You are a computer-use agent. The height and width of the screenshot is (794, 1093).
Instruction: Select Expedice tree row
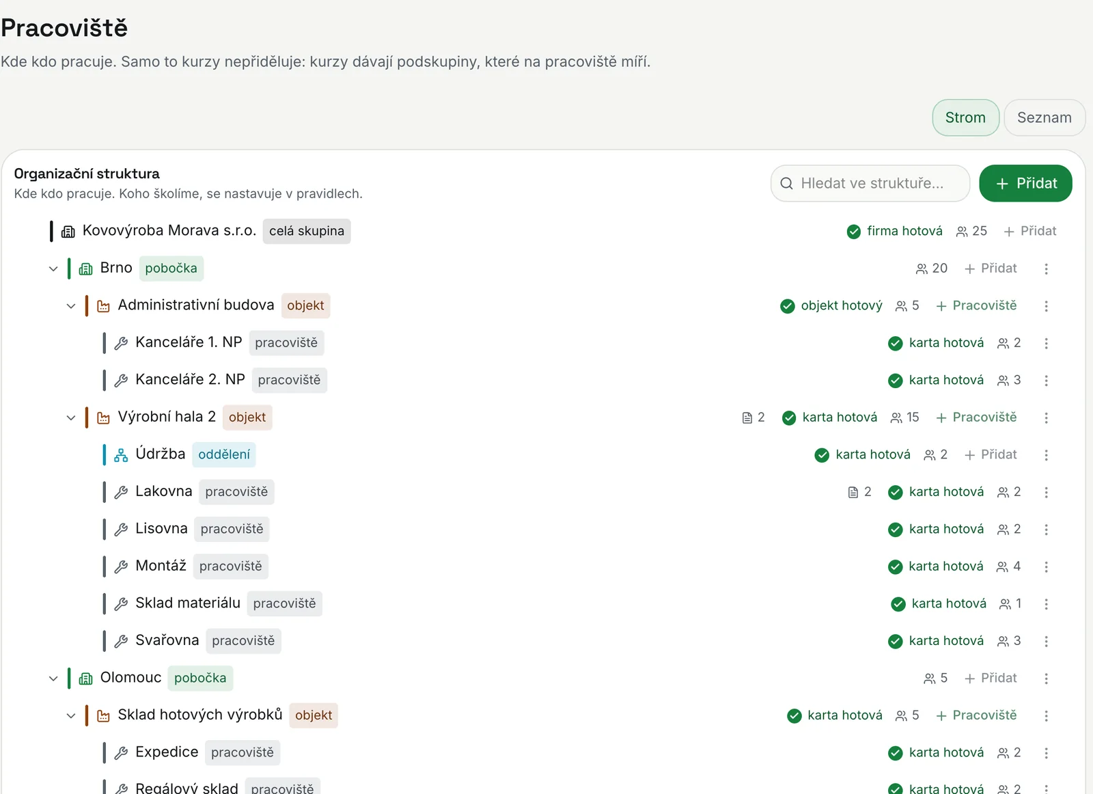point(543,752)
